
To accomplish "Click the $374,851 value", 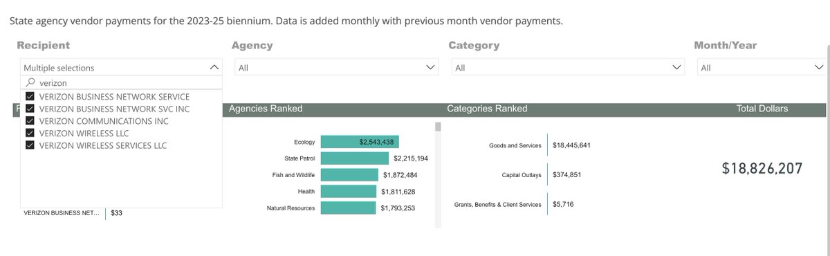I will [x=567, y=175].
